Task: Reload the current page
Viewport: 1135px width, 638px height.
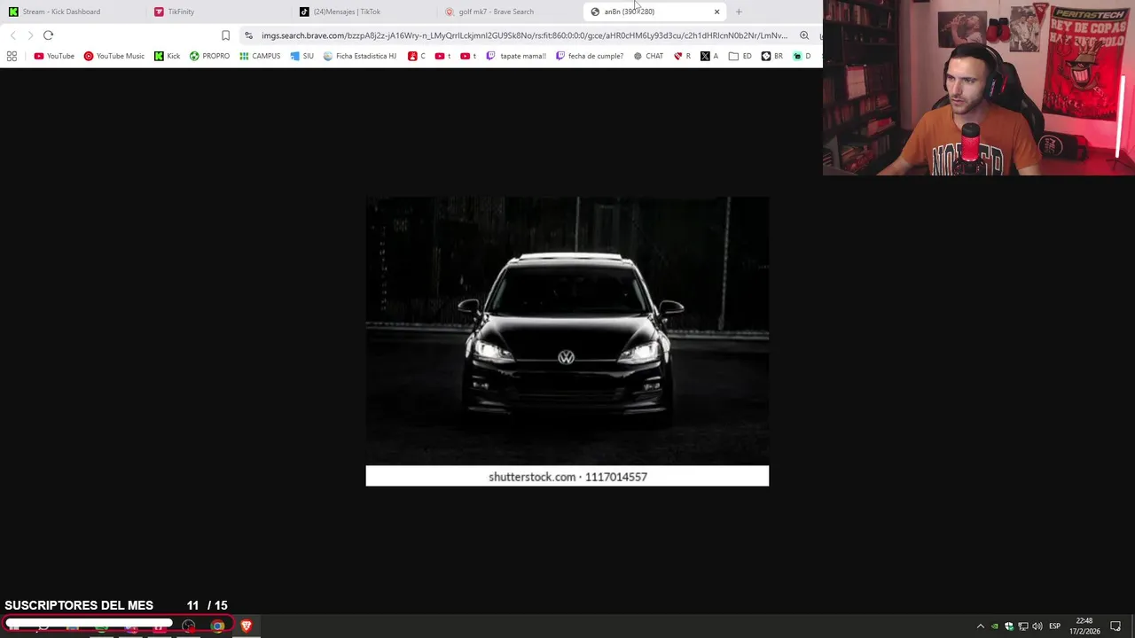Action: click(48, 35)
